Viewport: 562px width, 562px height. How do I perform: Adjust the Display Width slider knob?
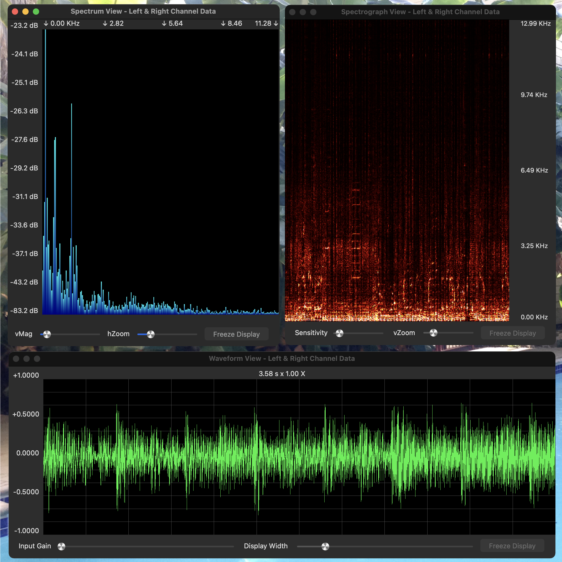[x=325, y=546]
